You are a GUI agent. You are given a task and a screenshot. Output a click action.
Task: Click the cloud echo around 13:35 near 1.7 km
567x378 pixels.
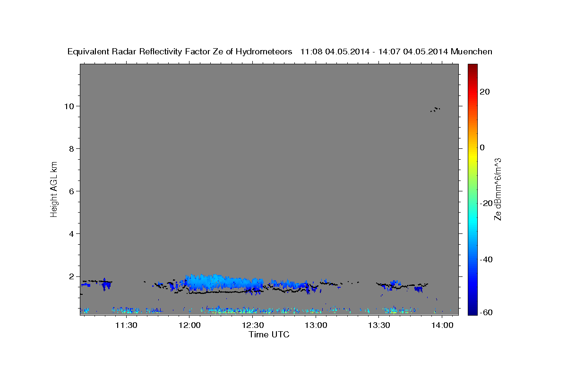395,283
